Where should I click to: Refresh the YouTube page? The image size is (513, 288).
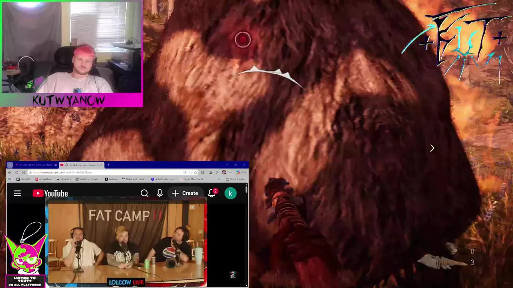tap(16, 172)
